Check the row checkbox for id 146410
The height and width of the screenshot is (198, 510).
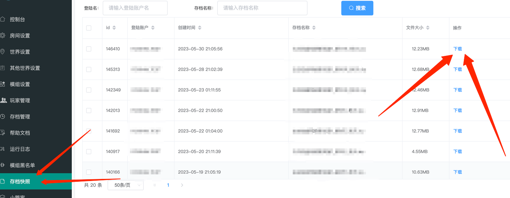pyautogui.click(x=89, y=49)
